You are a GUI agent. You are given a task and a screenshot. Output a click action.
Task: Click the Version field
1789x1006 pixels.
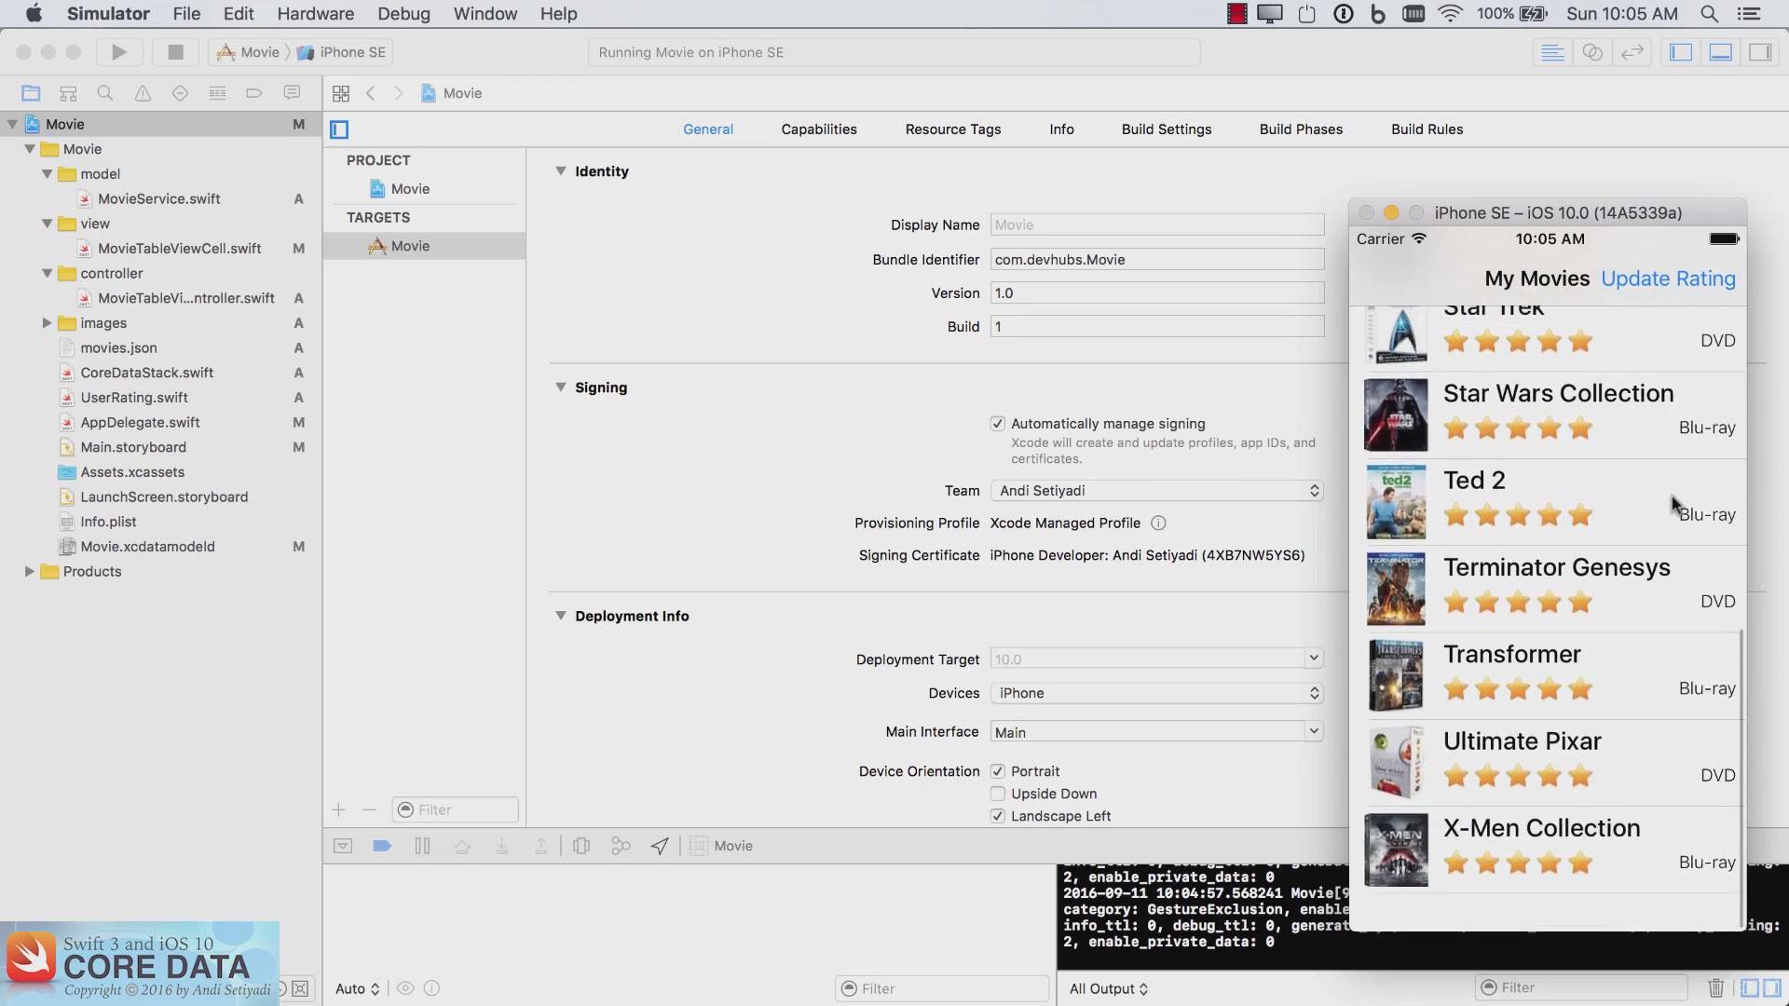(1156, 293)
